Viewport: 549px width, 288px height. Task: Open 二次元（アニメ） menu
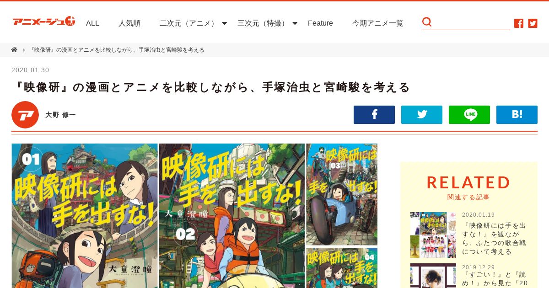[x=188, y=23]
